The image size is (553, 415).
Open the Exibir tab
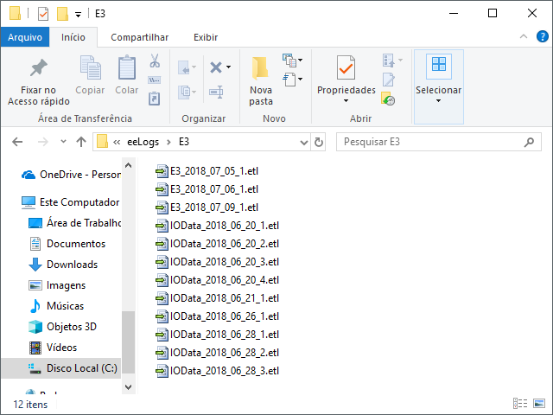[206, 37]
